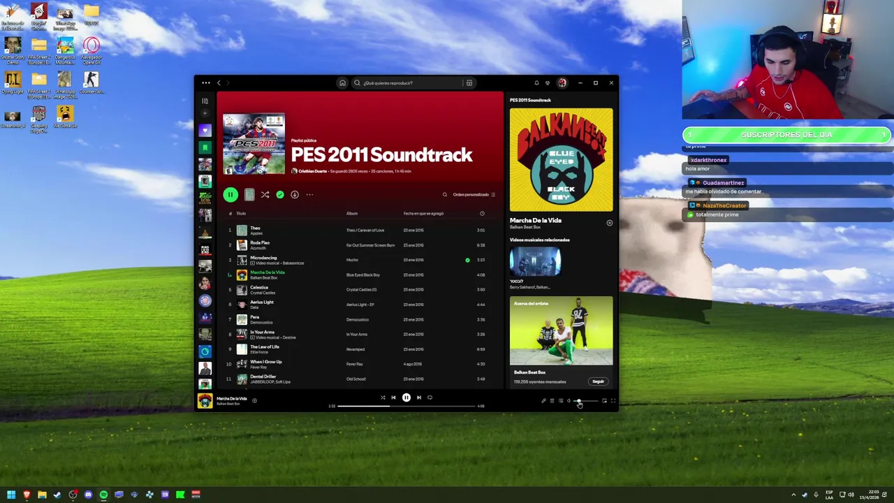894x503 pixels.
Task: Download the PES 2011 Soundtrack playlist
Action: [295, 195]
